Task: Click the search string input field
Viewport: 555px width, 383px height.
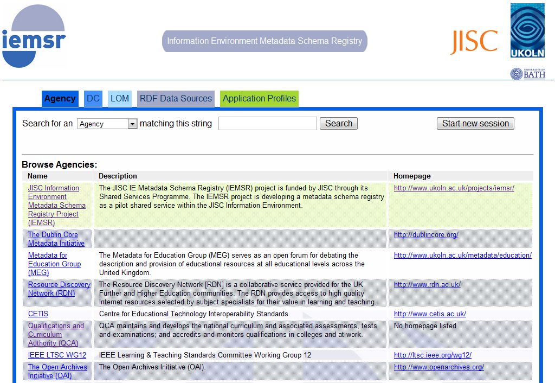Action: 268,123
